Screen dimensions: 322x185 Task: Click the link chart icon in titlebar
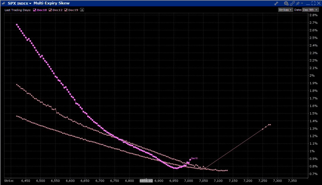click(292, 3)
